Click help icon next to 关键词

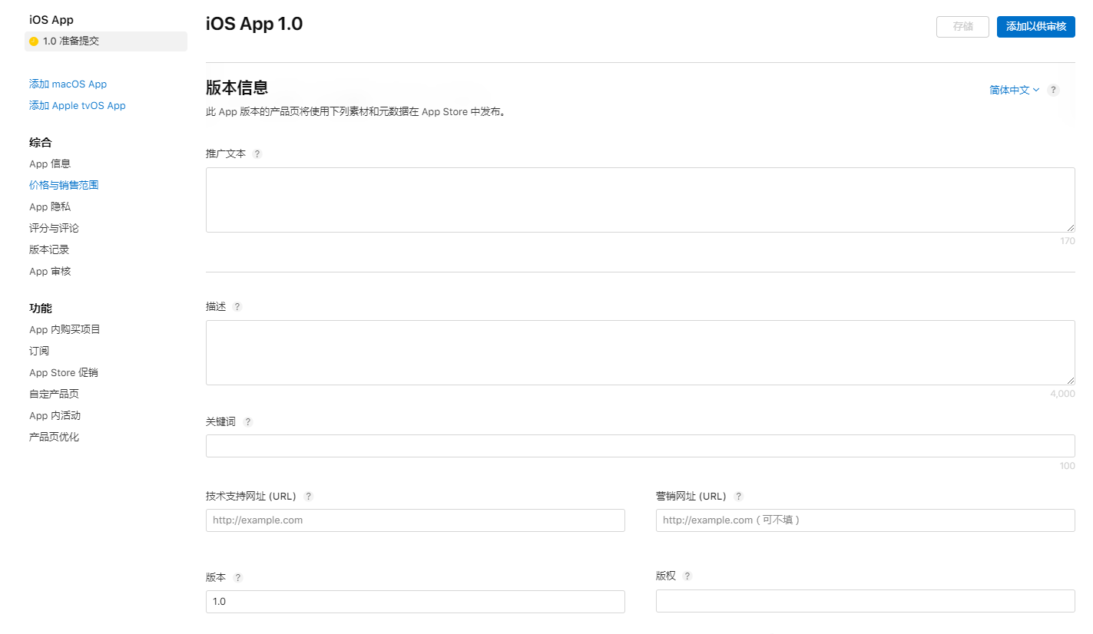tap(247, 421)
